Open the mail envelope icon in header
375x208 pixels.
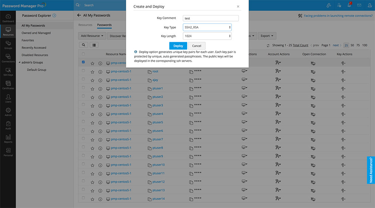pos(359,5)
